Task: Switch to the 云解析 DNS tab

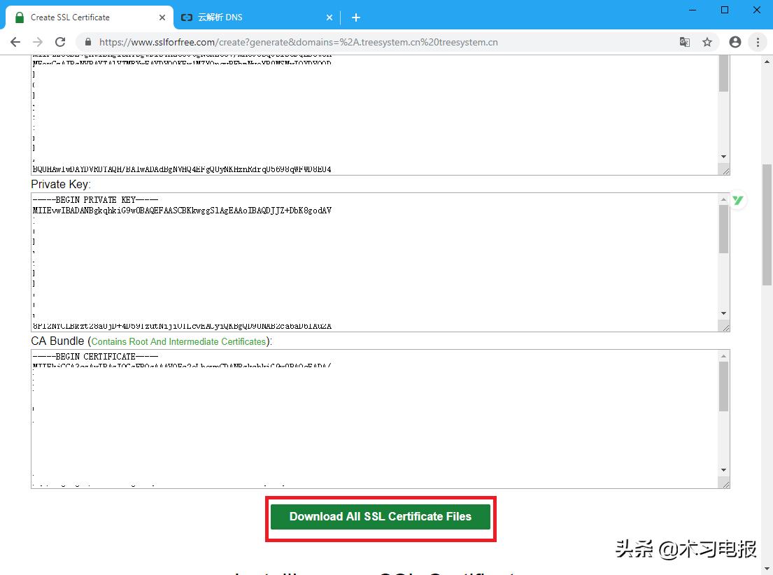Action: tap(231, 17)
